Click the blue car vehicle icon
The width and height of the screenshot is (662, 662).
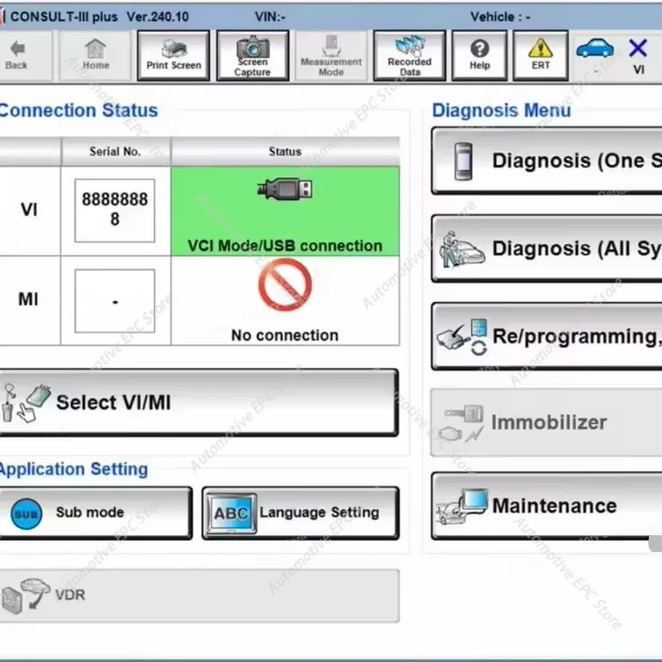pos(595,48)
